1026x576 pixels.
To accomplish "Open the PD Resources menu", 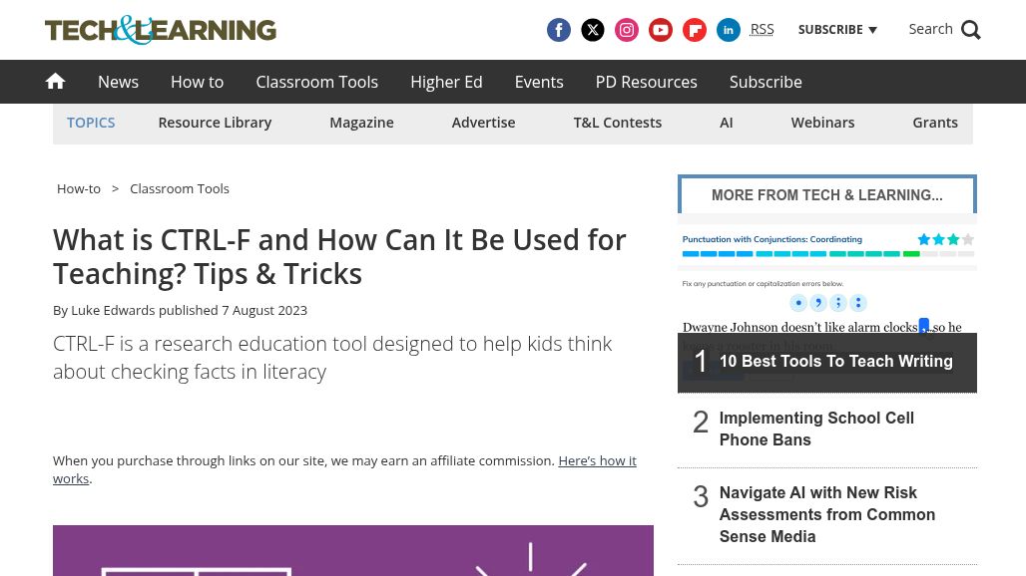I will pyautogui.click(x=647, y=82).
